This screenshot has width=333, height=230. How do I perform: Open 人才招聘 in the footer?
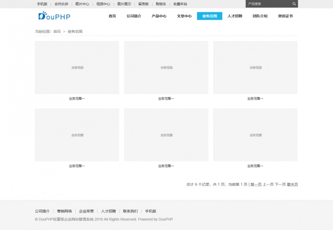(x=108, y=211)
